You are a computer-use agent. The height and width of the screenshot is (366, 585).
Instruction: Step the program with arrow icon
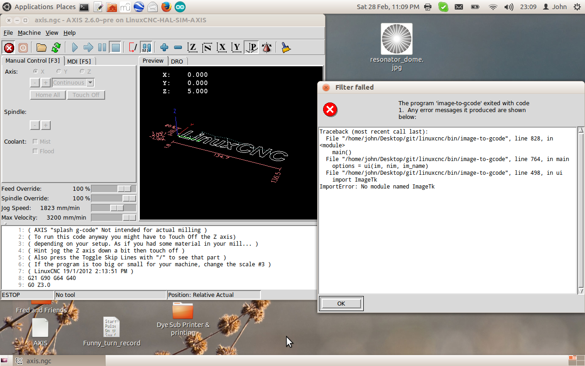pyautogui.click(x=89, y=48)
